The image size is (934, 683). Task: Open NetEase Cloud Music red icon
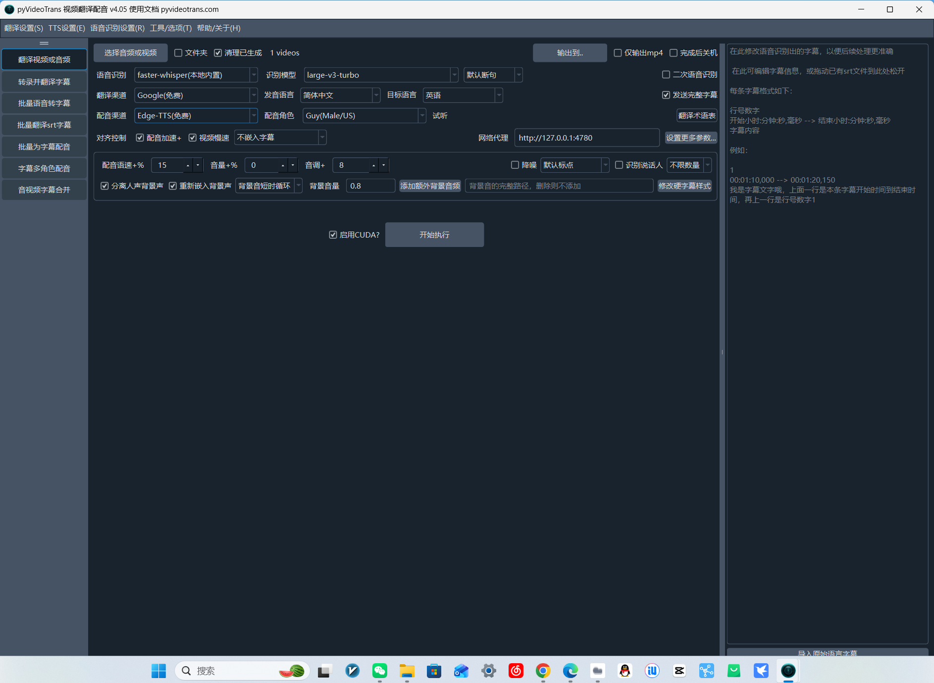(516, 671)
